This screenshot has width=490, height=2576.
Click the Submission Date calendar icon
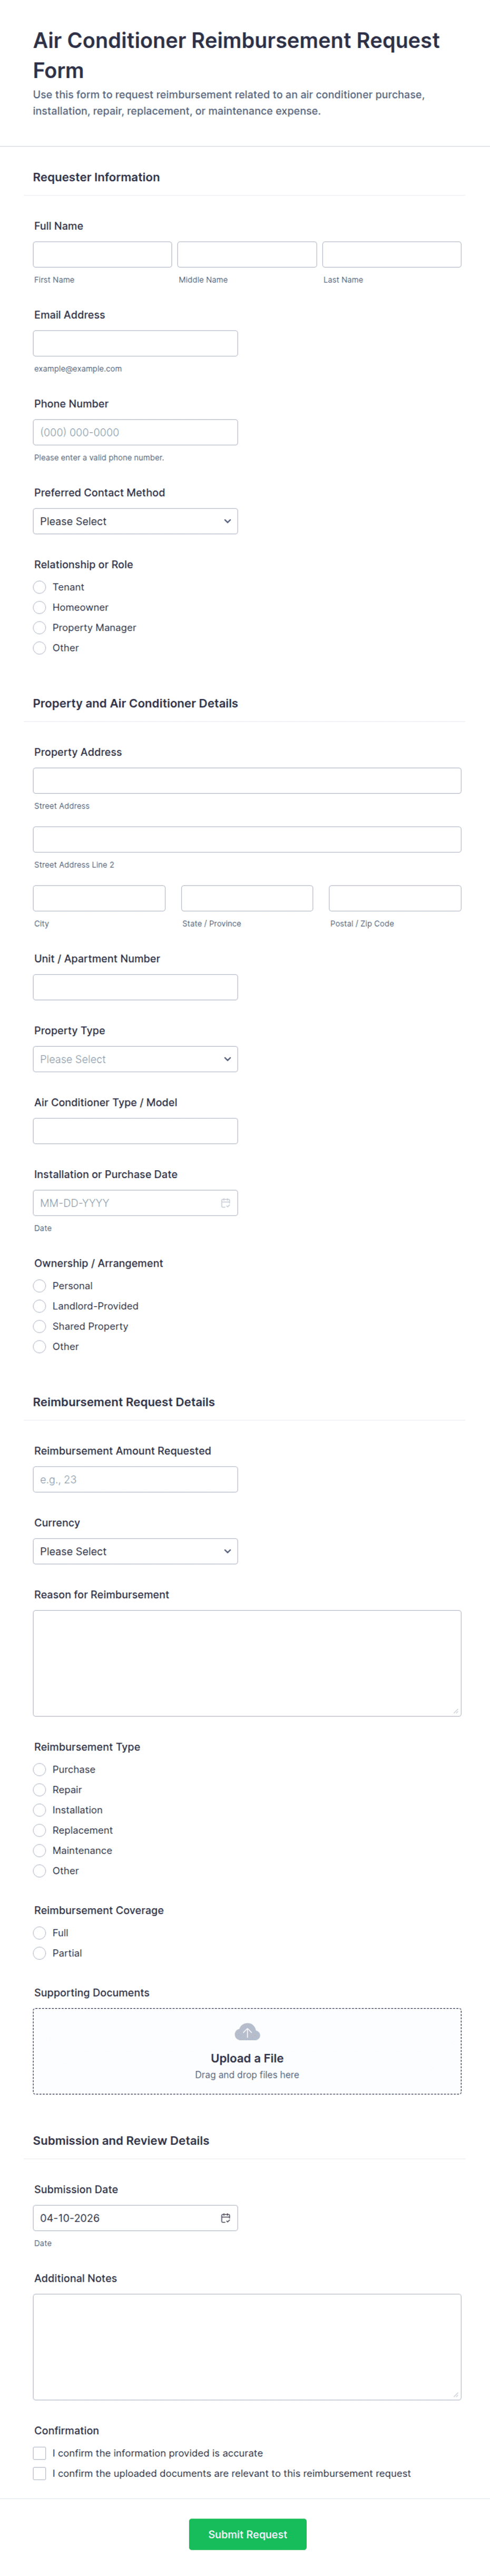pyautogui.click(x=225, y=2218)
